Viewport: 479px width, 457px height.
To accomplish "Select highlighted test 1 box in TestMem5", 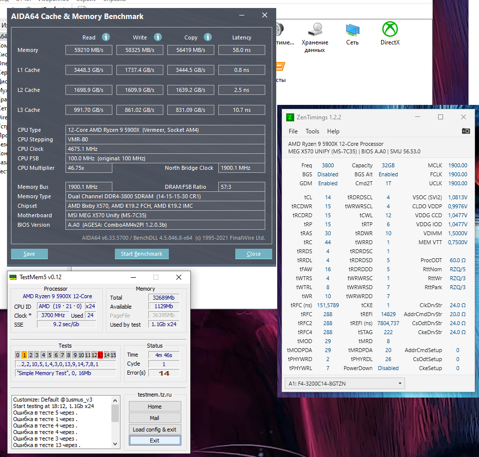I will tap(24, 355).
